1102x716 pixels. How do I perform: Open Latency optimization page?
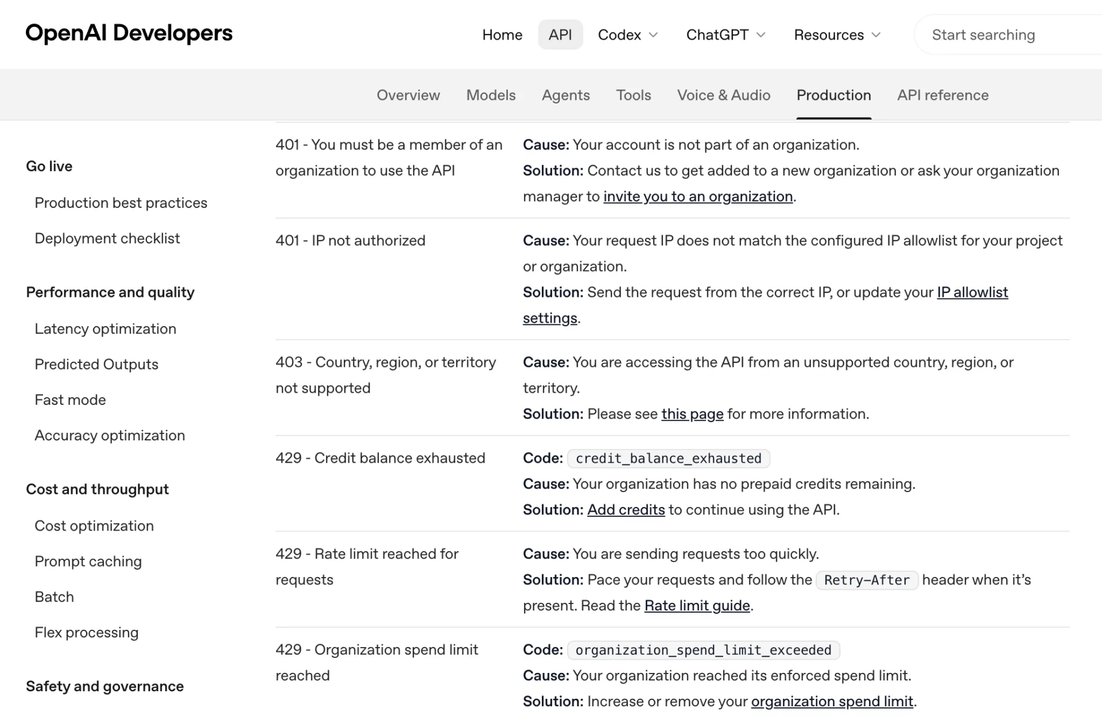tap(106, 329)
